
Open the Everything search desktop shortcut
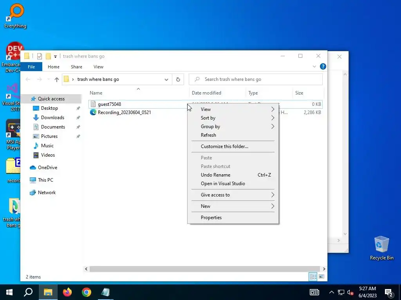pyautogui.click(x=15, y=15)
